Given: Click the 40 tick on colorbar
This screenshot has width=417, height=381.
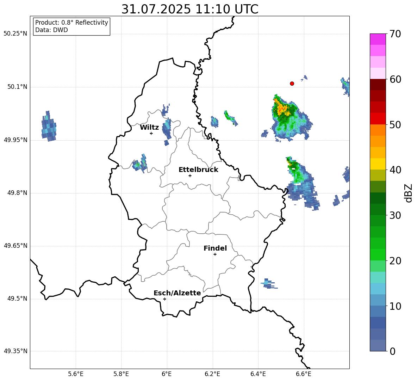Looking at the screenshot, I should coord(395,170).
